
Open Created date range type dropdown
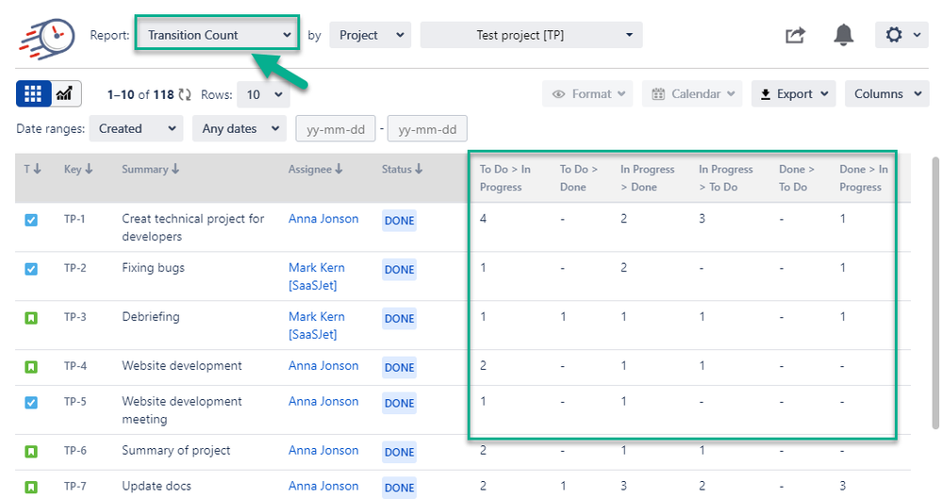[x=136, y=128]
